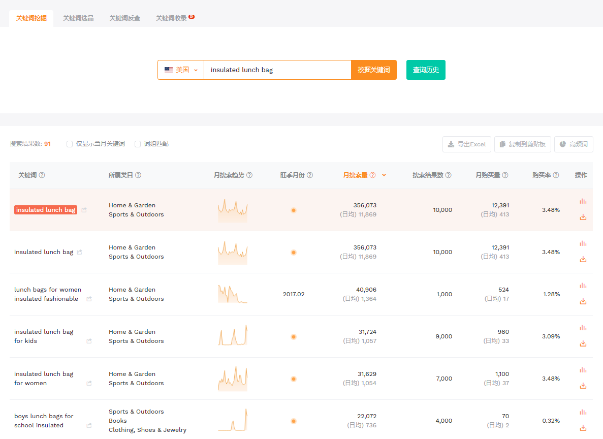Click help icon beside 旺季月份 header
The image size is (603, 439).
pyautogui.click(x=310, y=175)
